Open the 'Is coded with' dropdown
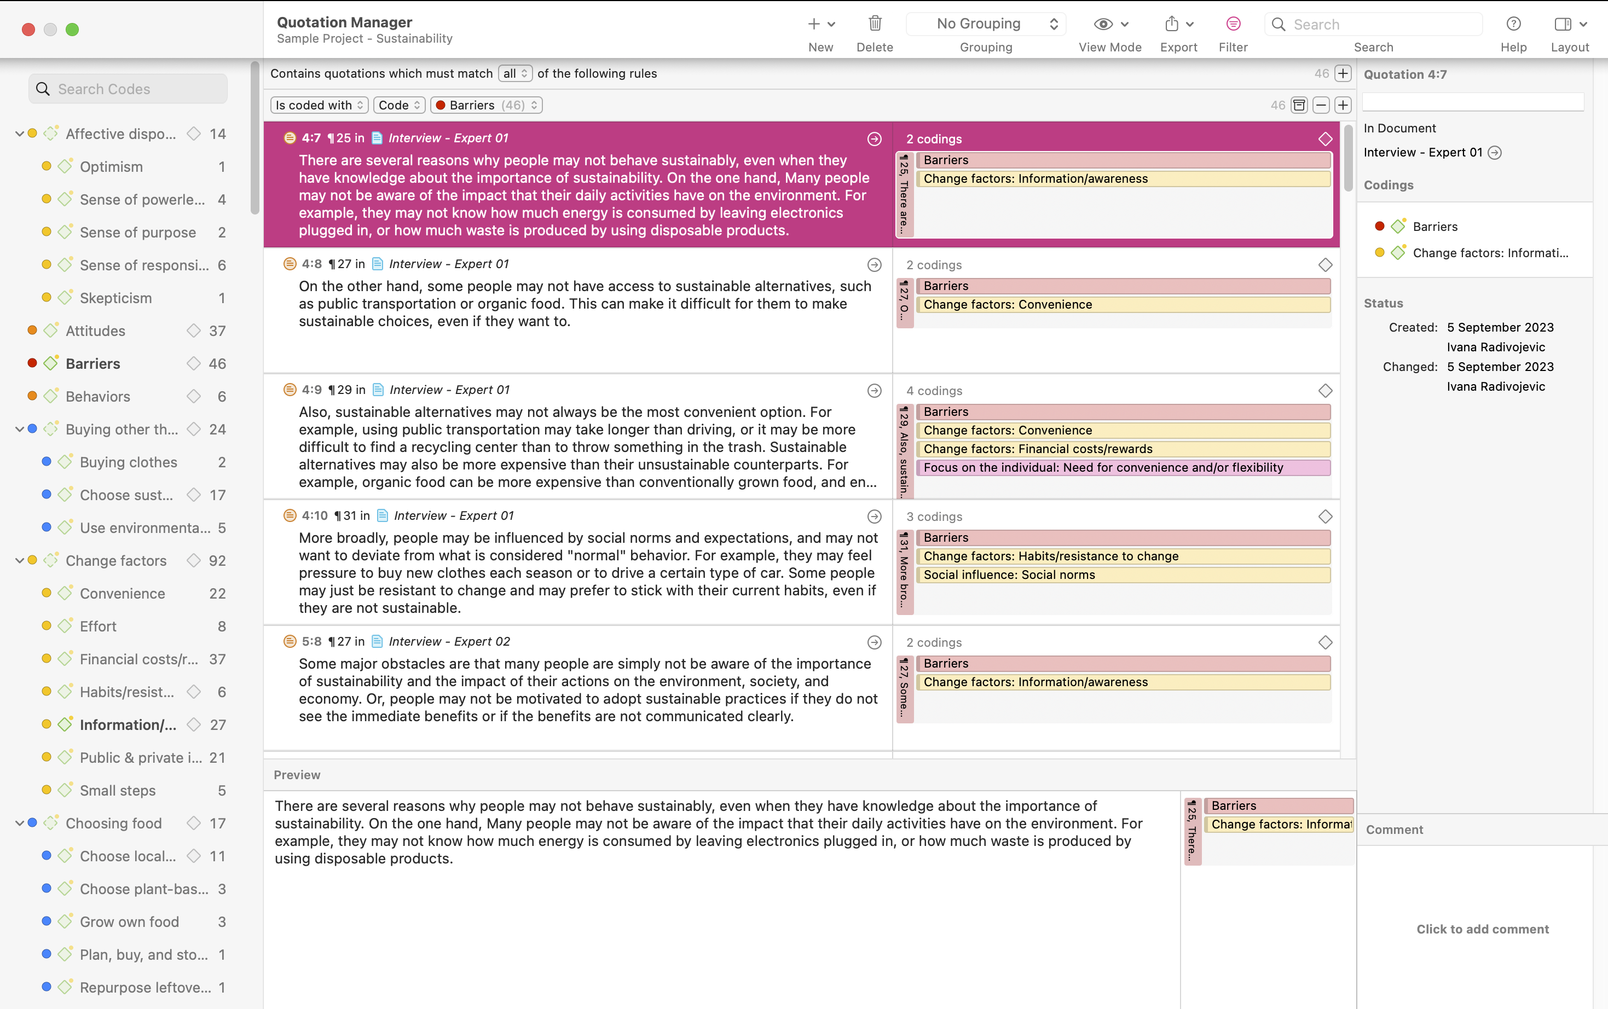This screenshot has width=1608, height=1009. [319, 106]
